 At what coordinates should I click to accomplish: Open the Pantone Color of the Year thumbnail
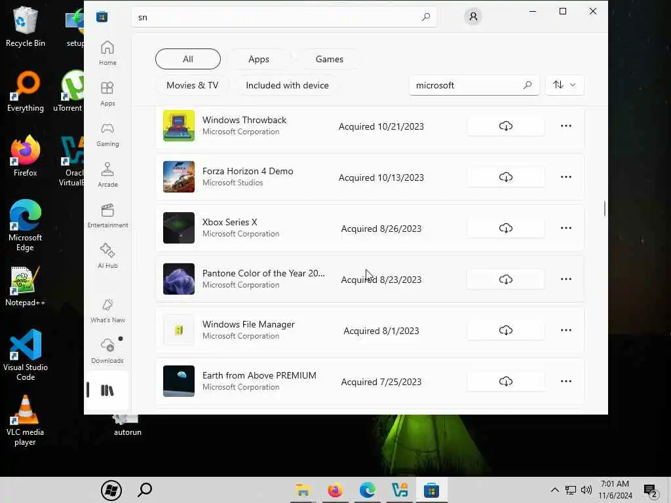[179, 279]
